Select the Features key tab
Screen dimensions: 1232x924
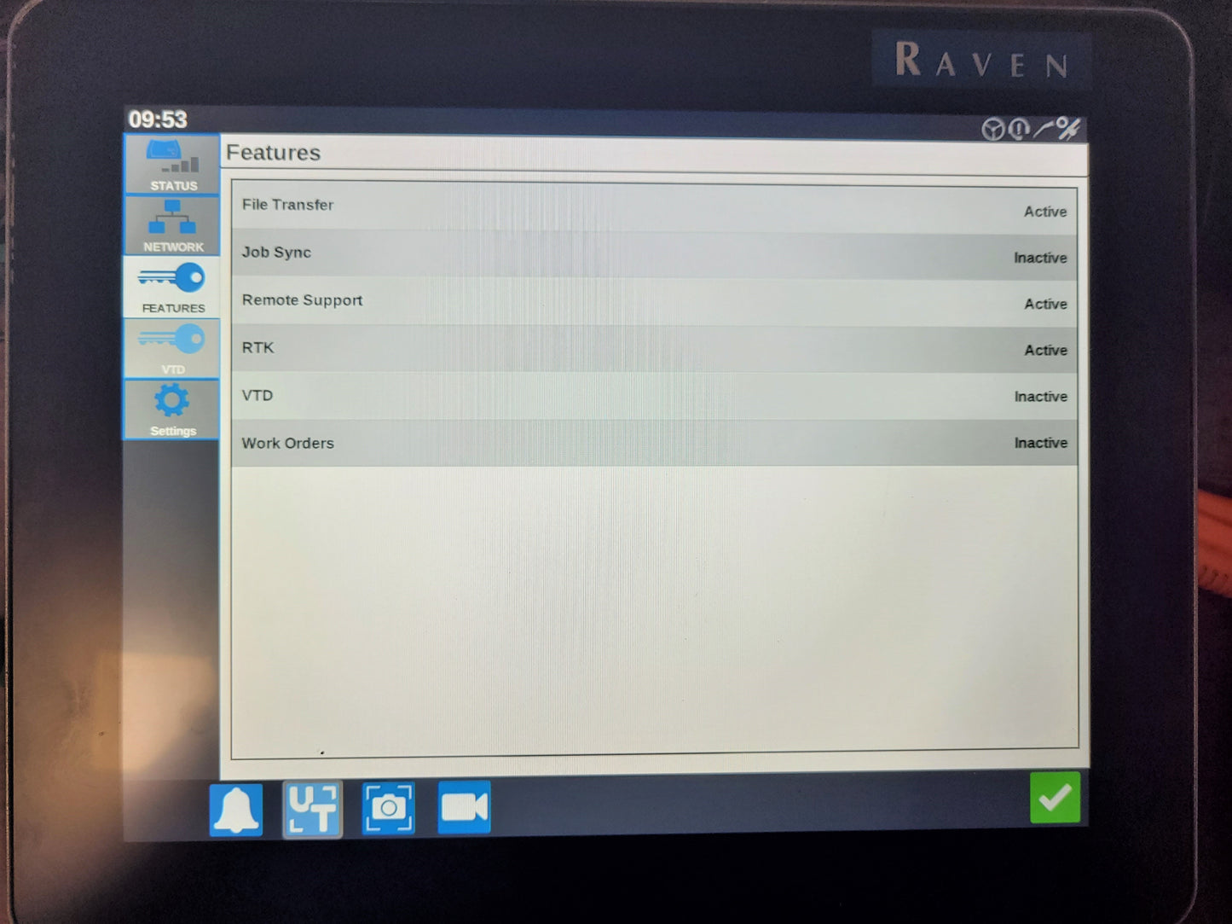pyautogui.click(x=172, y=288)
